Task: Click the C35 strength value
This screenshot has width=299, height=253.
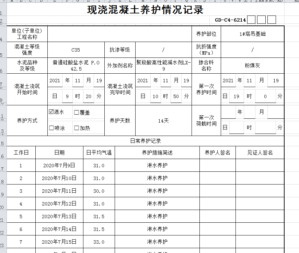Action: (76, 50)
